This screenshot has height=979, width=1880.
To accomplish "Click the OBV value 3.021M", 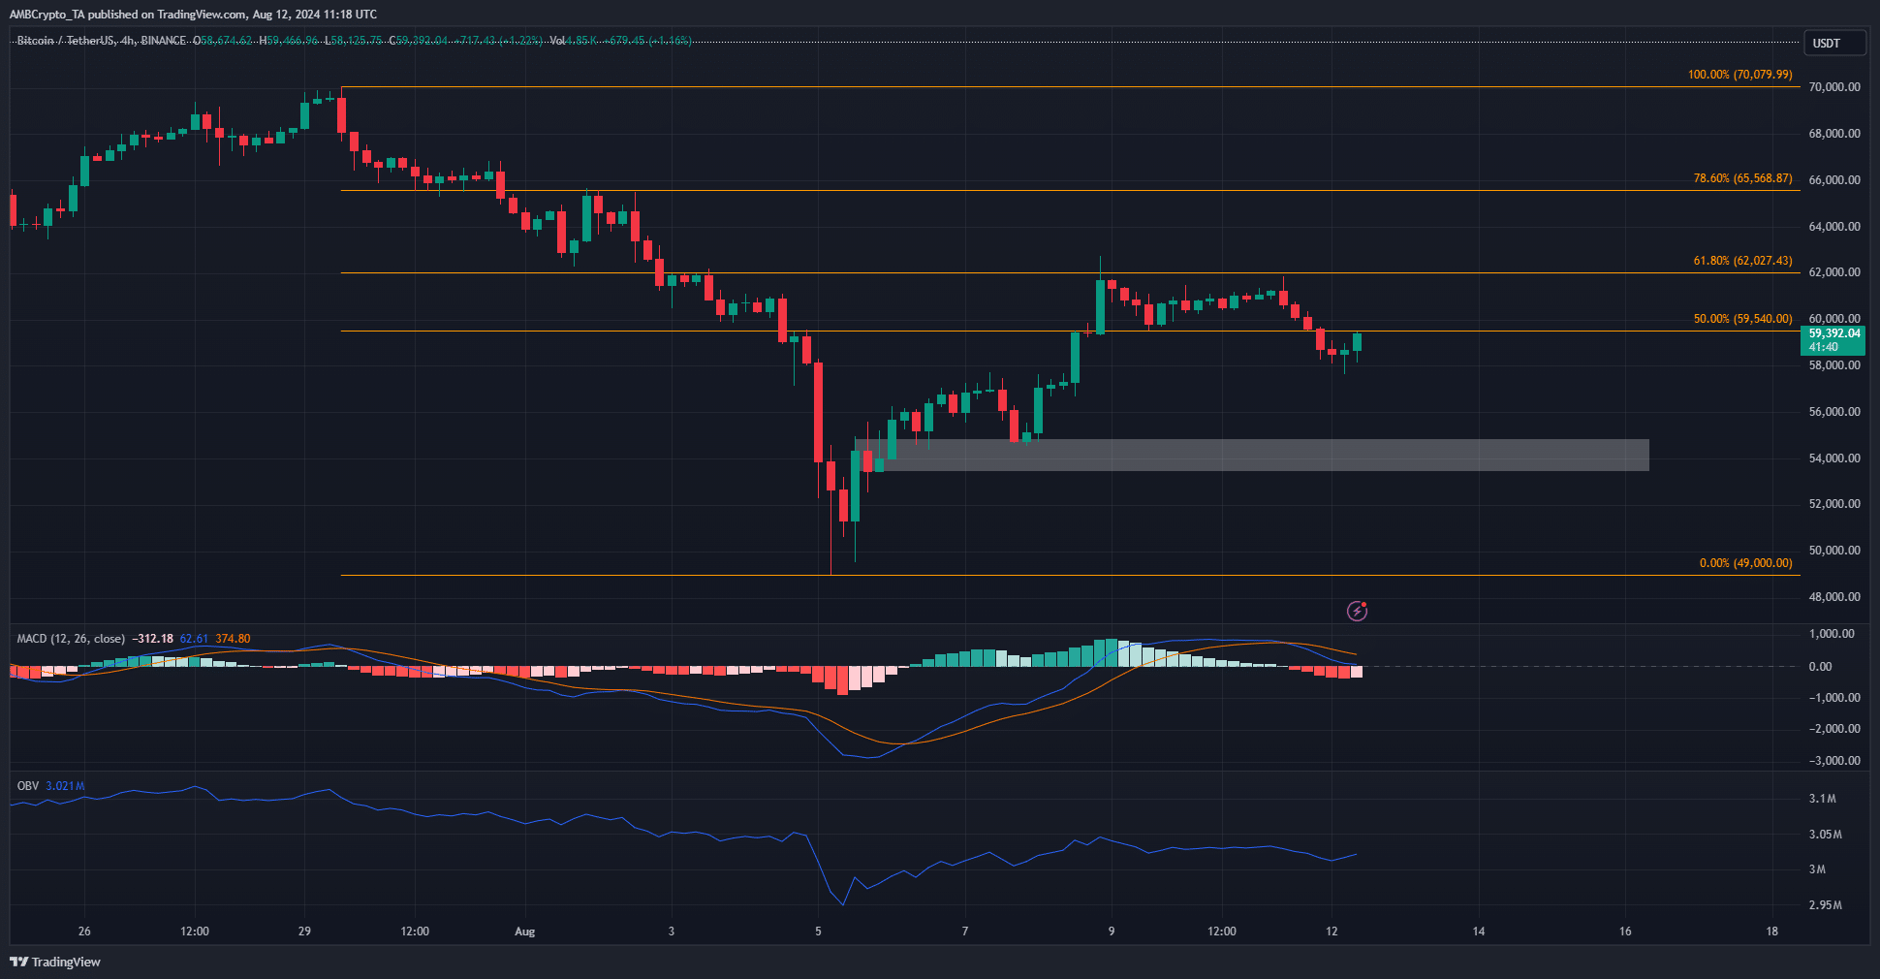I will [x=65, y=786].
